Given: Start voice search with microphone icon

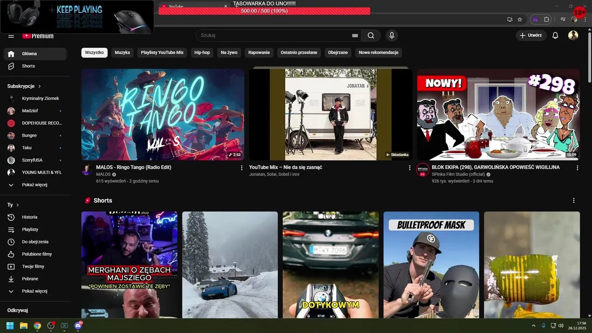Looking at the screenshot, I should pyautogui.click(x=392, y=36).
